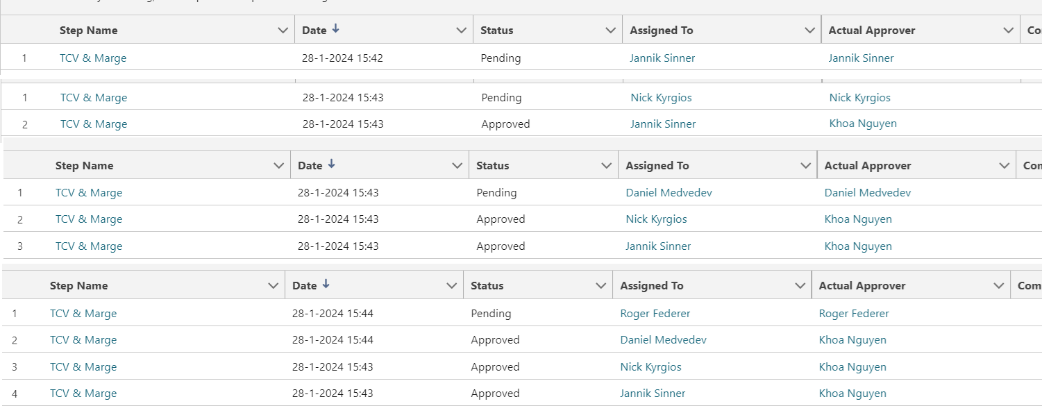
Task: Click Date sort arrow in middle table header
Action: coord(332,164)
